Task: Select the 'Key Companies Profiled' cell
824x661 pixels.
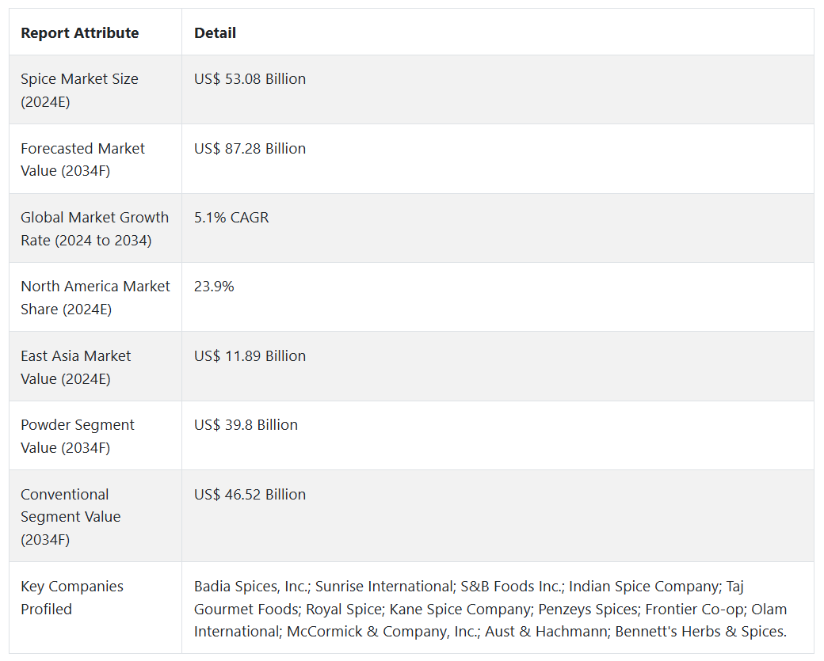Action: click(x=72, y=598)
